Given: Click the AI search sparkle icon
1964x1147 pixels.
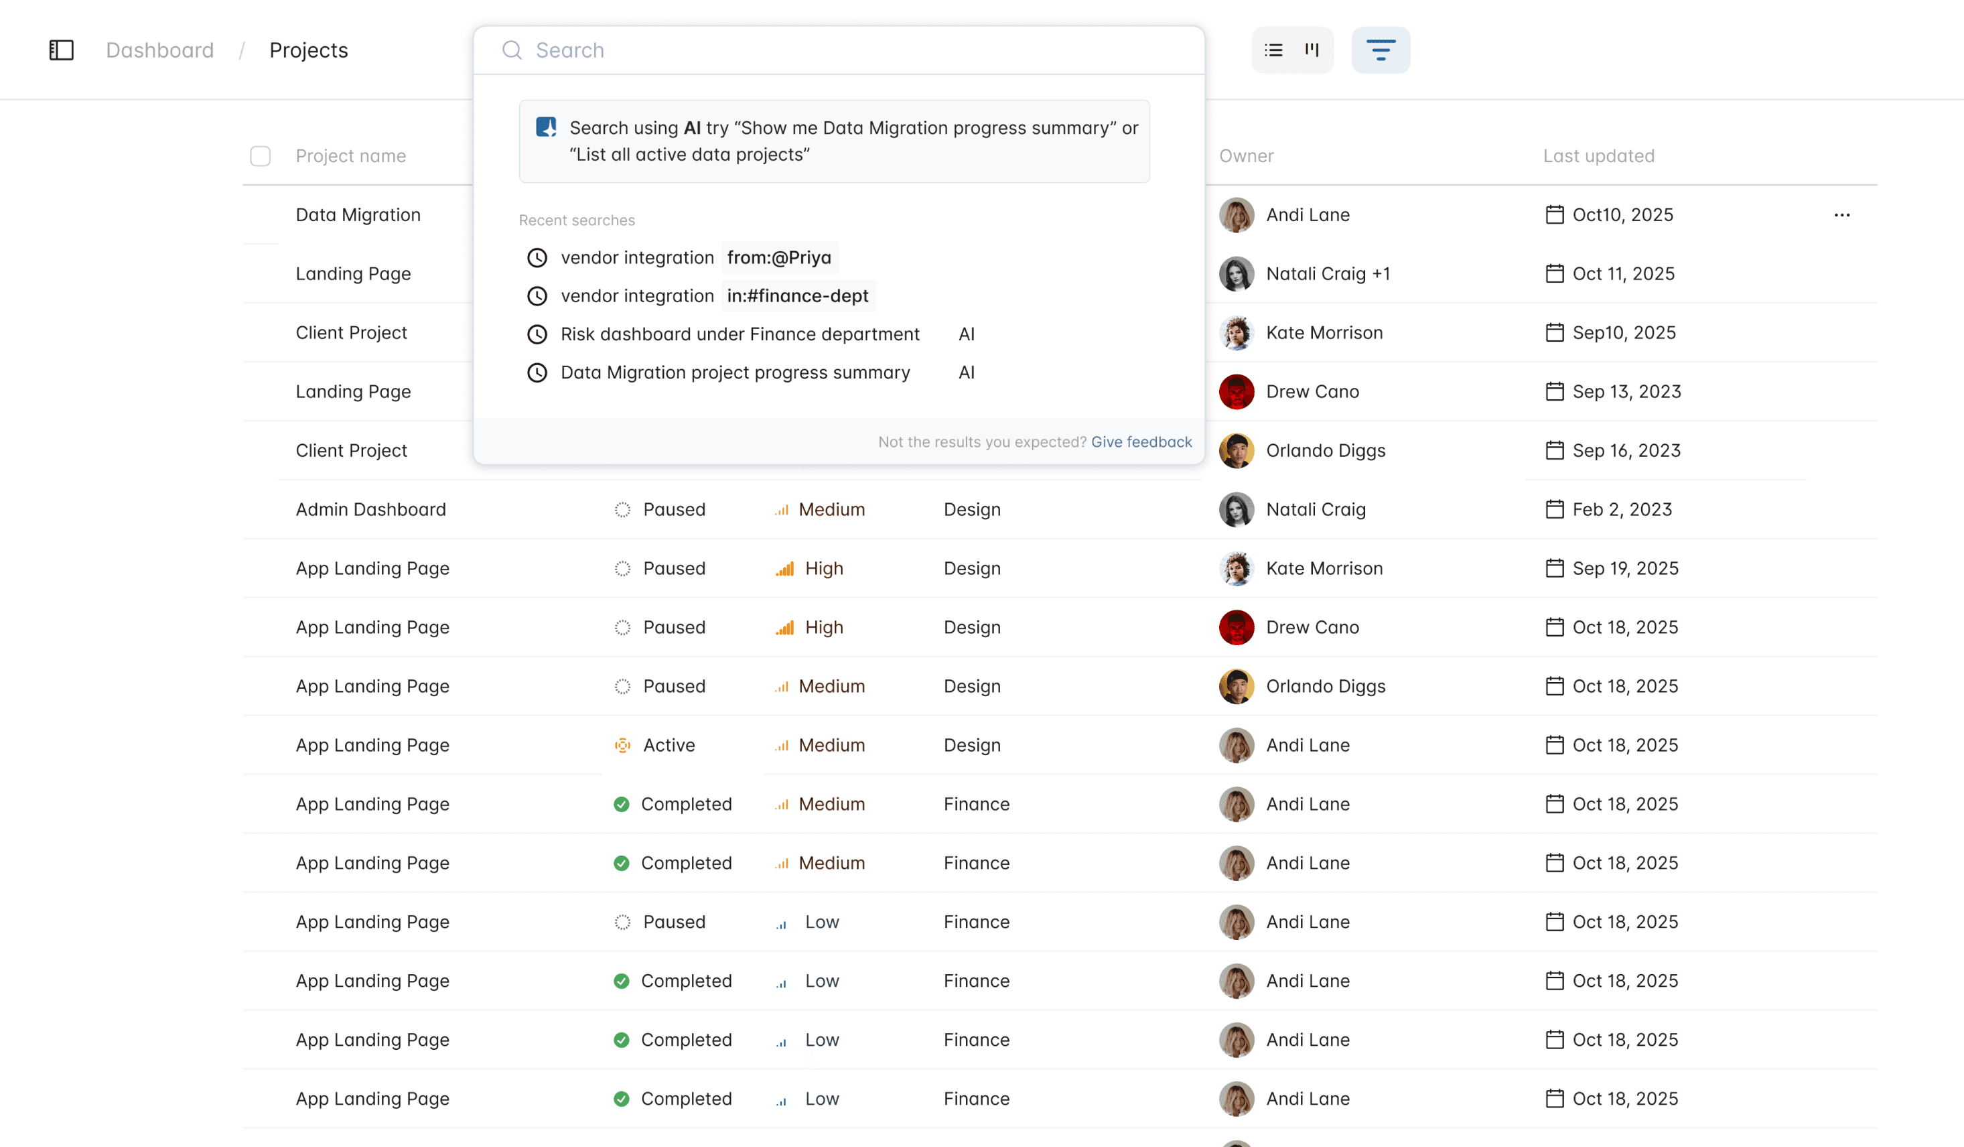Looking at the screenshot, I should pos(545,127).
